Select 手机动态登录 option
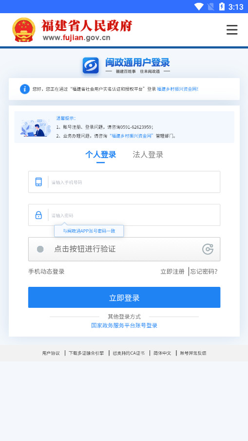Screen dimensions: 248x441 point(46,272)
